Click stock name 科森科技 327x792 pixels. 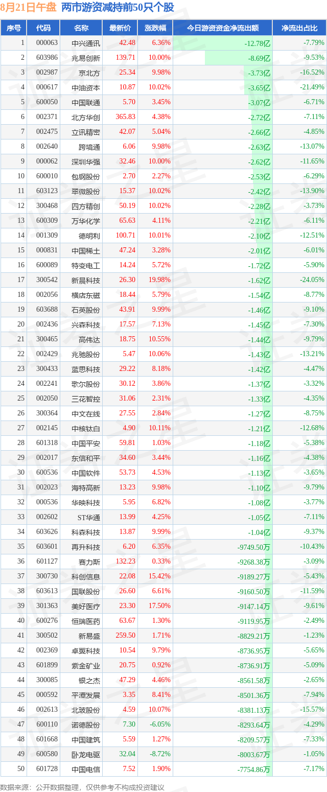pyautogui.click(x=86, y=532)
